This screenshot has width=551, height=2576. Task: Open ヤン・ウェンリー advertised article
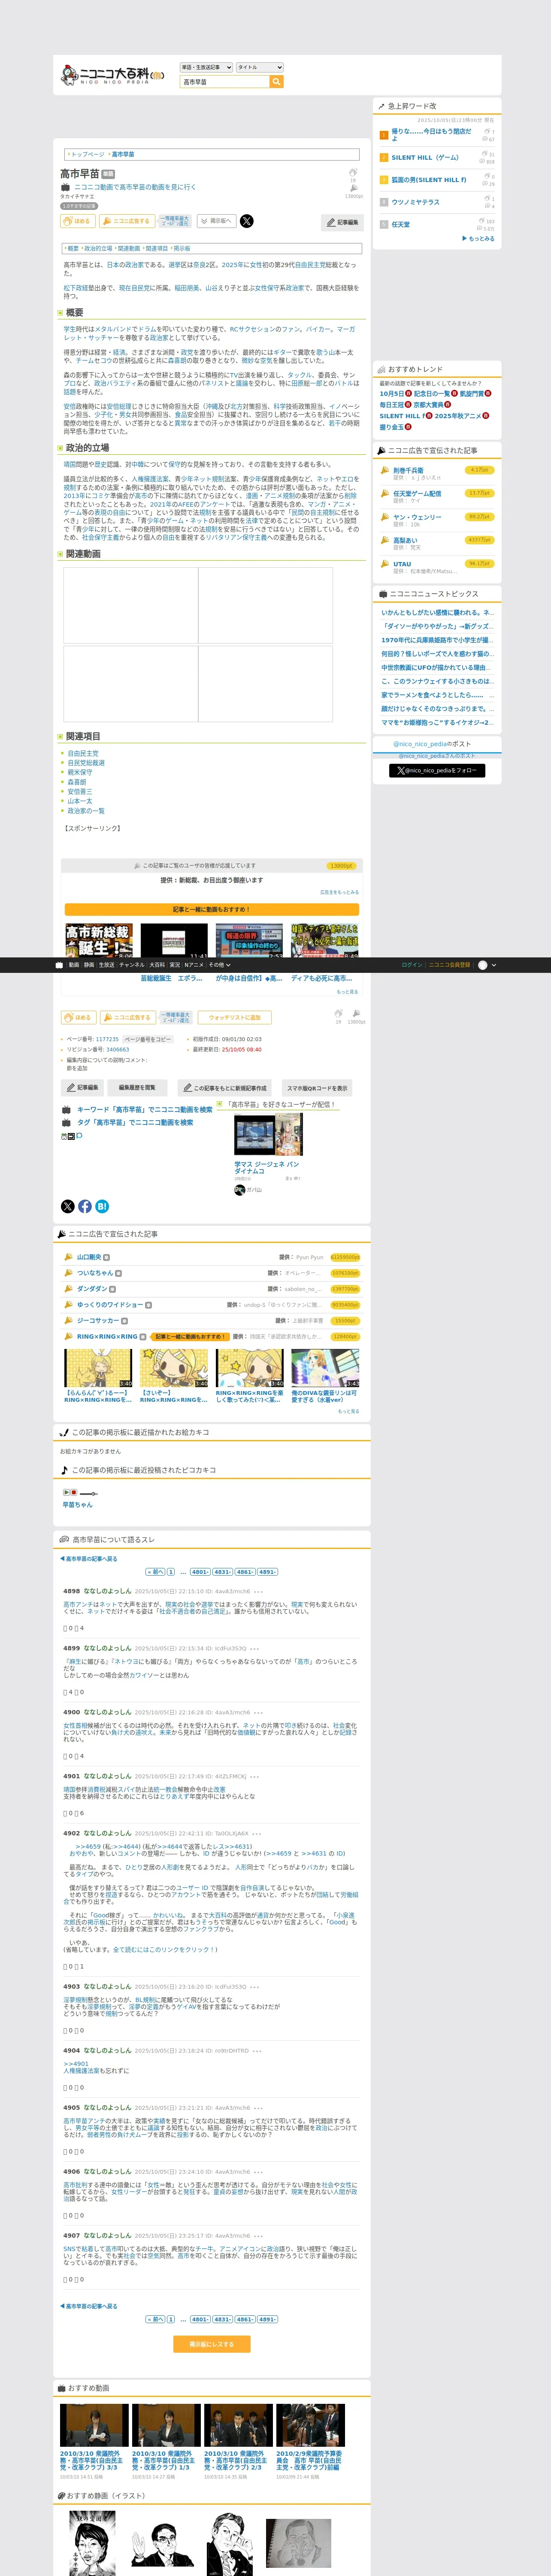(x=417, y=517)
